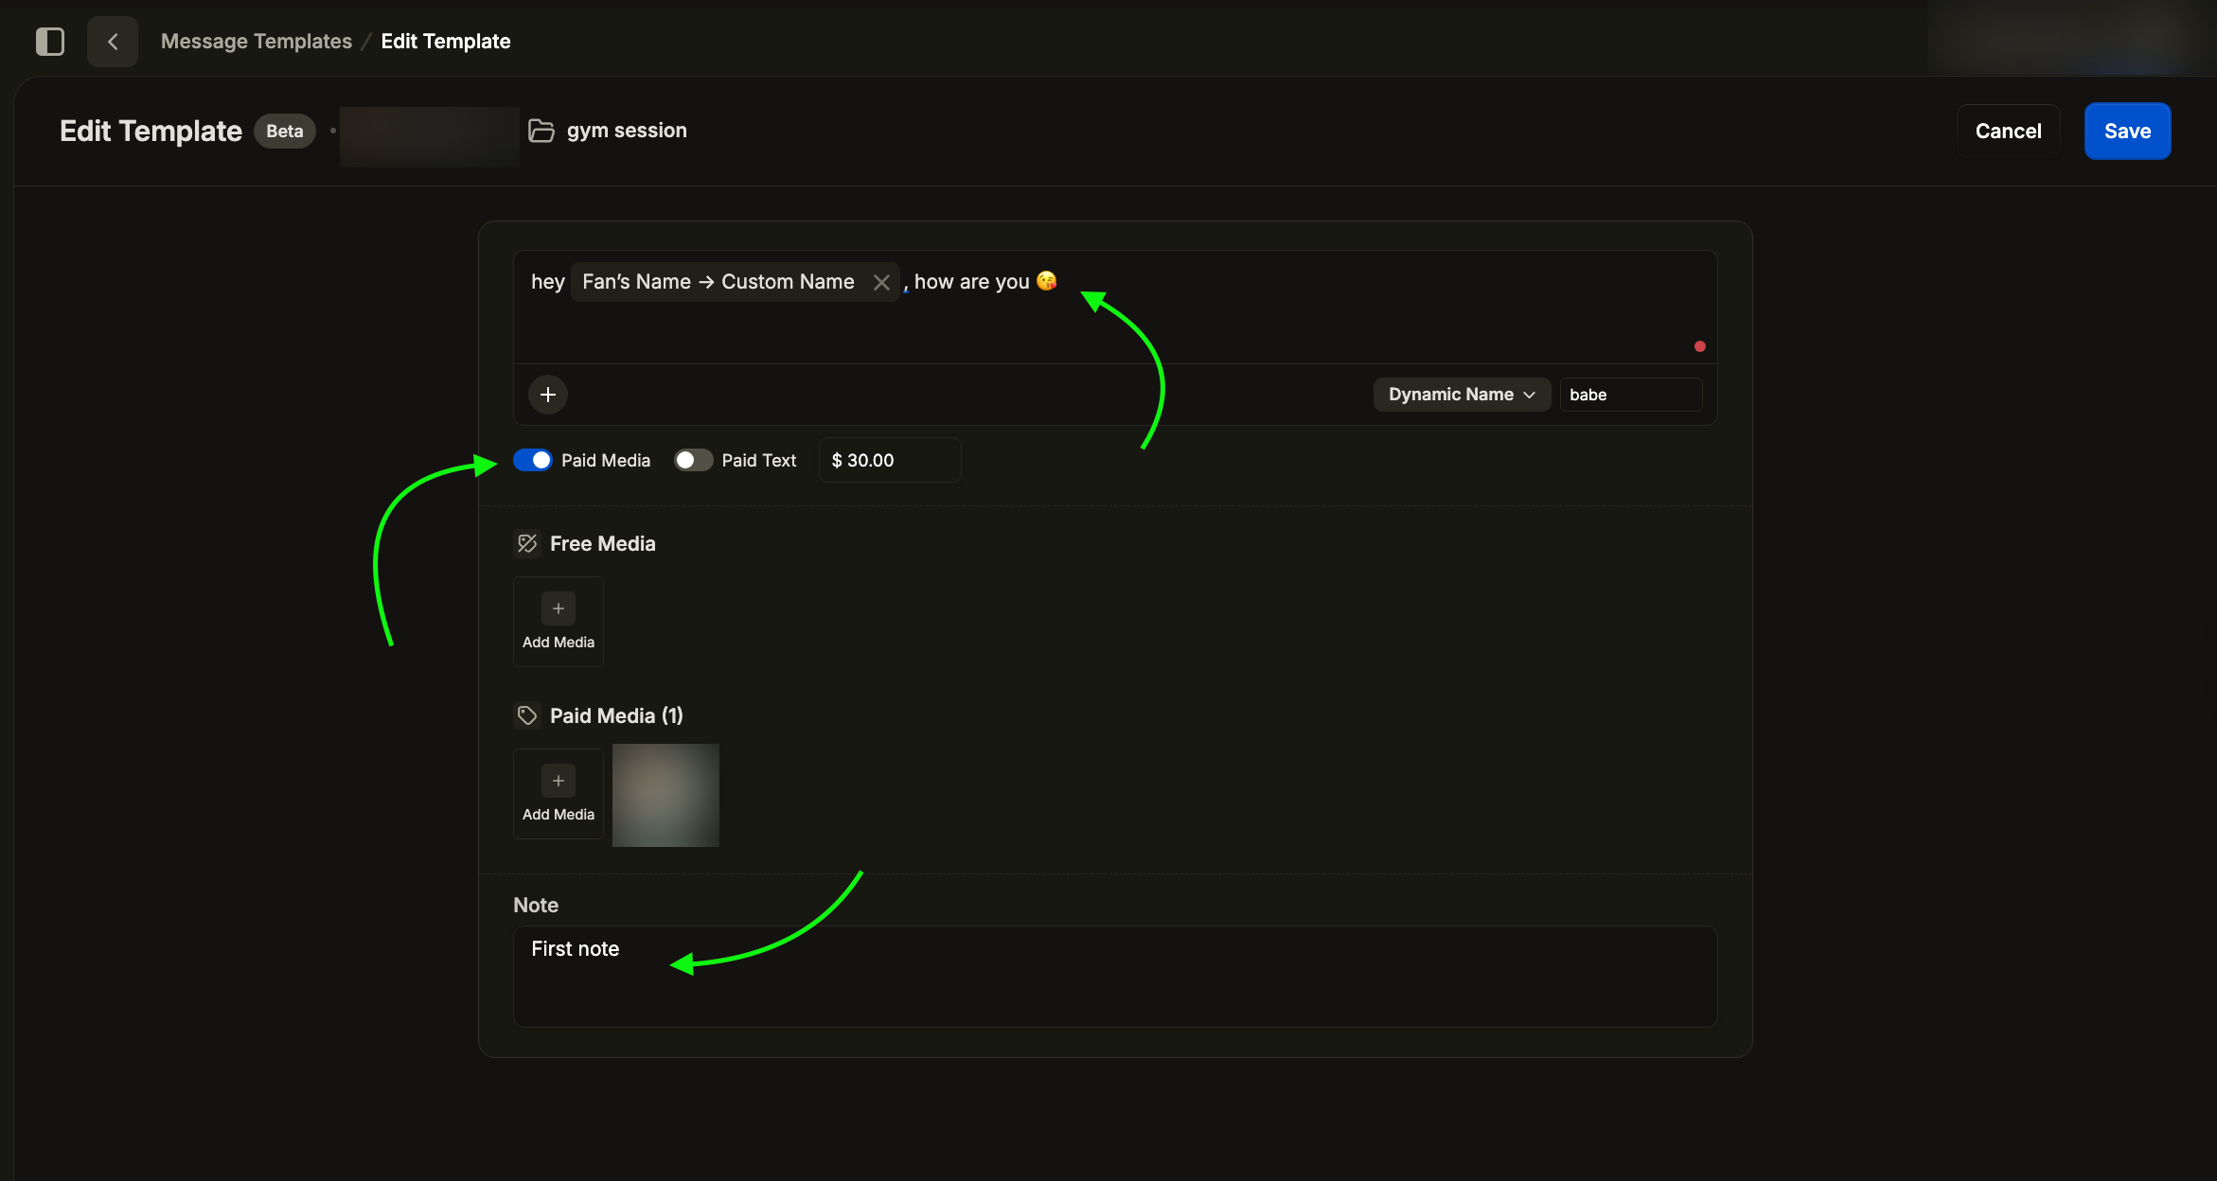Open the Dynamic Name dropdown
Viewport: 2217px width, 1181px height.
coord(1461,395)
